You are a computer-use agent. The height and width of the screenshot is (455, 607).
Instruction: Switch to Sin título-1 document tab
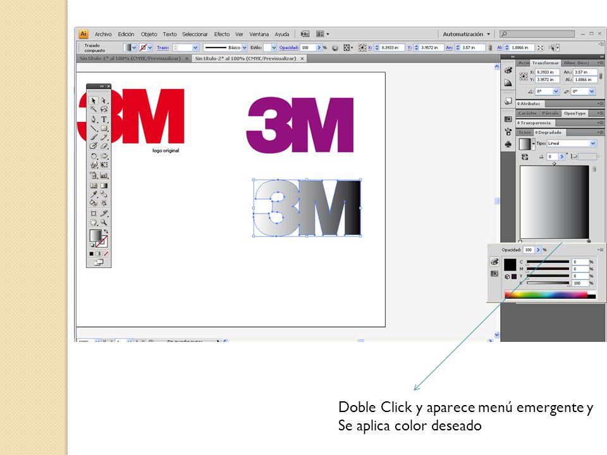click(x=130, y=58)
